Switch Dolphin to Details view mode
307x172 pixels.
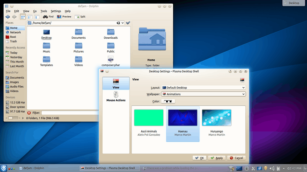point(30,17)
